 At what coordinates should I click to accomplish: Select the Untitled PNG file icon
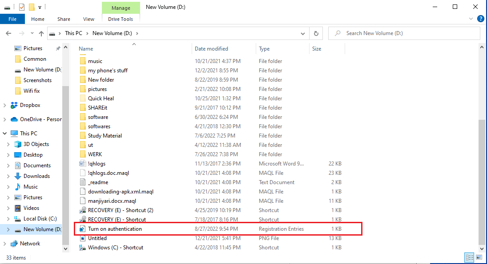coord(82,238)
